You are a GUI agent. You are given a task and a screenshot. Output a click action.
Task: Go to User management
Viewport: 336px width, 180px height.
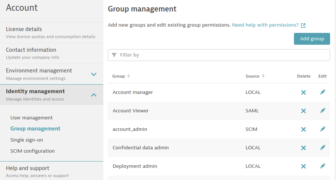pyautogui.click(x=31, y=118)
